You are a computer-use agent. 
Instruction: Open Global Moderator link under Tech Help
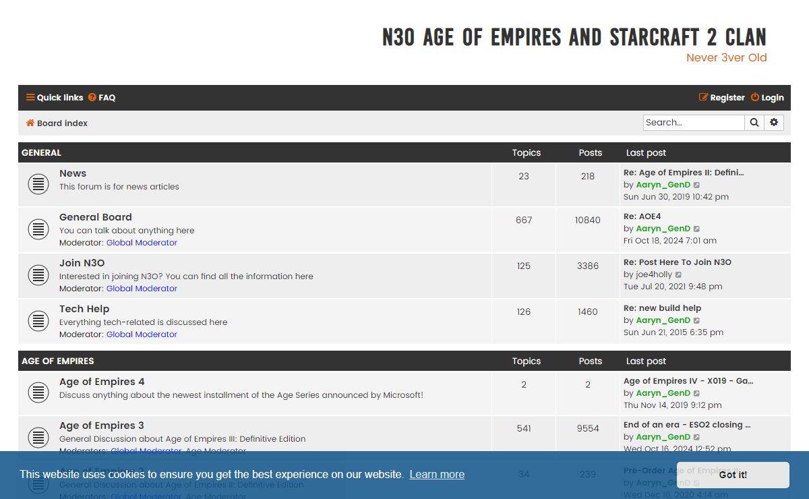[142, 334]
